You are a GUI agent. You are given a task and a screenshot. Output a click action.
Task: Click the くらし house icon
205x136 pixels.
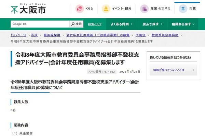[80, 9]
